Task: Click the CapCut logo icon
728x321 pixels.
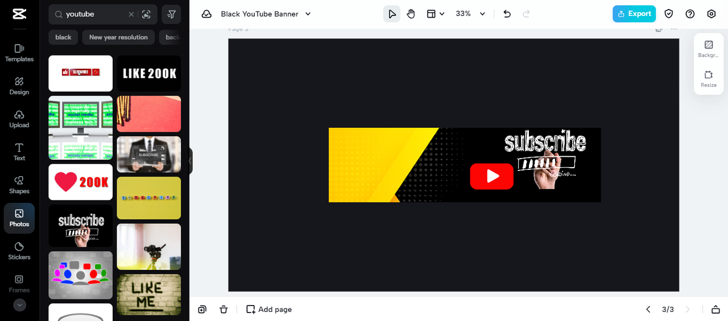Action: [x=19, y=14]
